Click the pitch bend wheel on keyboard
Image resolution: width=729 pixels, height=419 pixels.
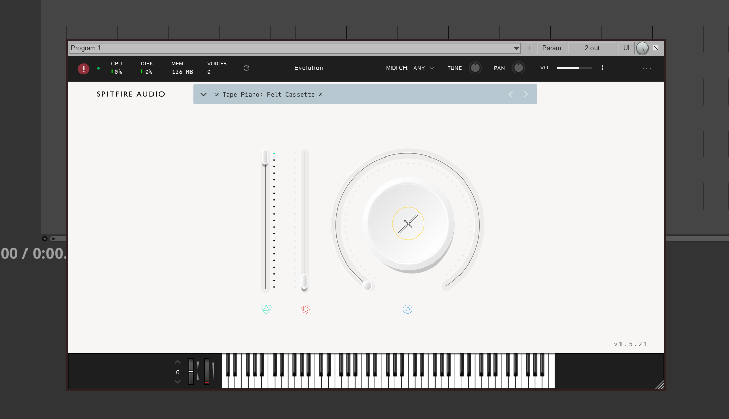point(191,372)
